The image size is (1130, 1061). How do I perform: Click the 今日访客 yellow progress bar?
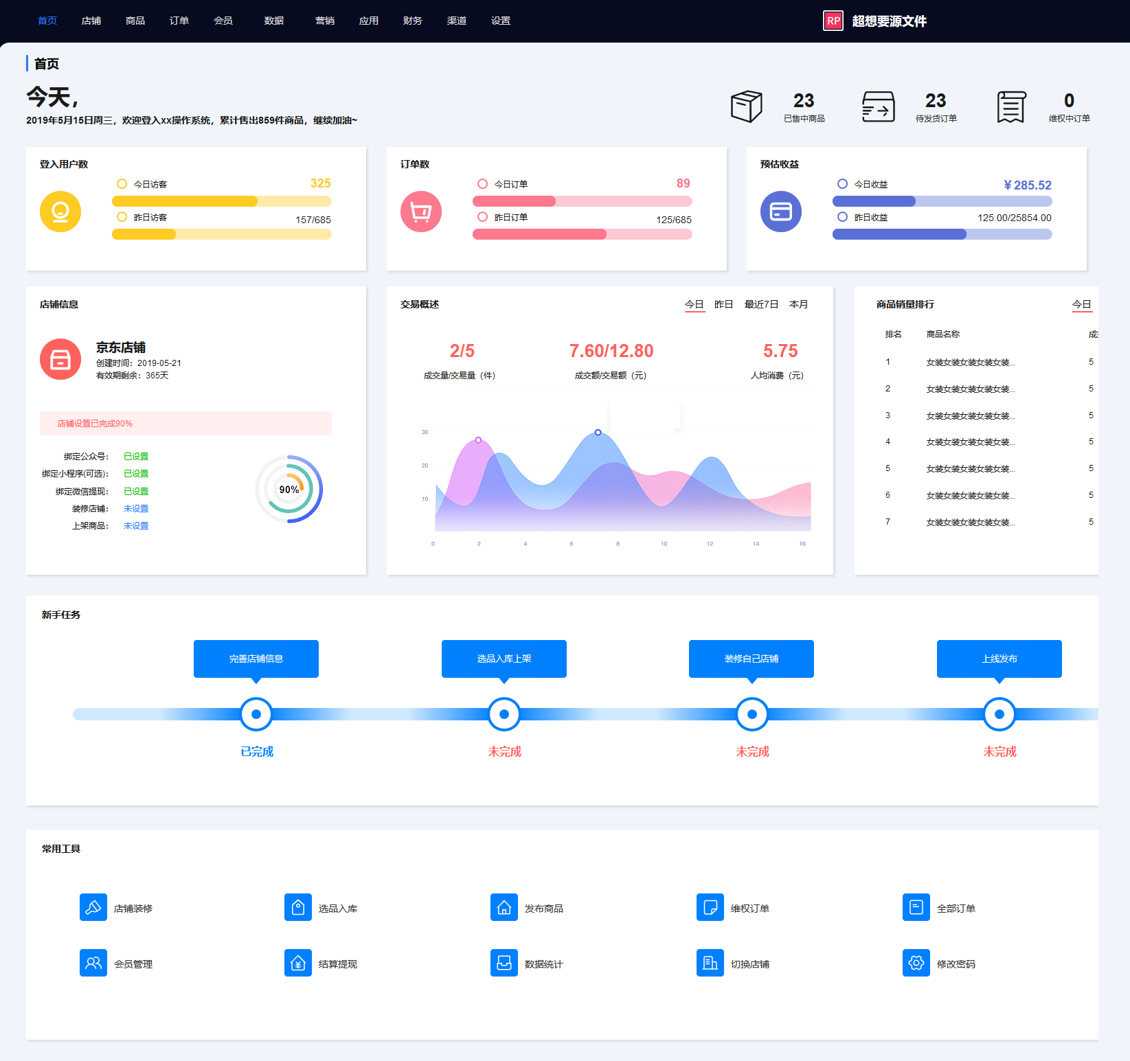[222, 201]
